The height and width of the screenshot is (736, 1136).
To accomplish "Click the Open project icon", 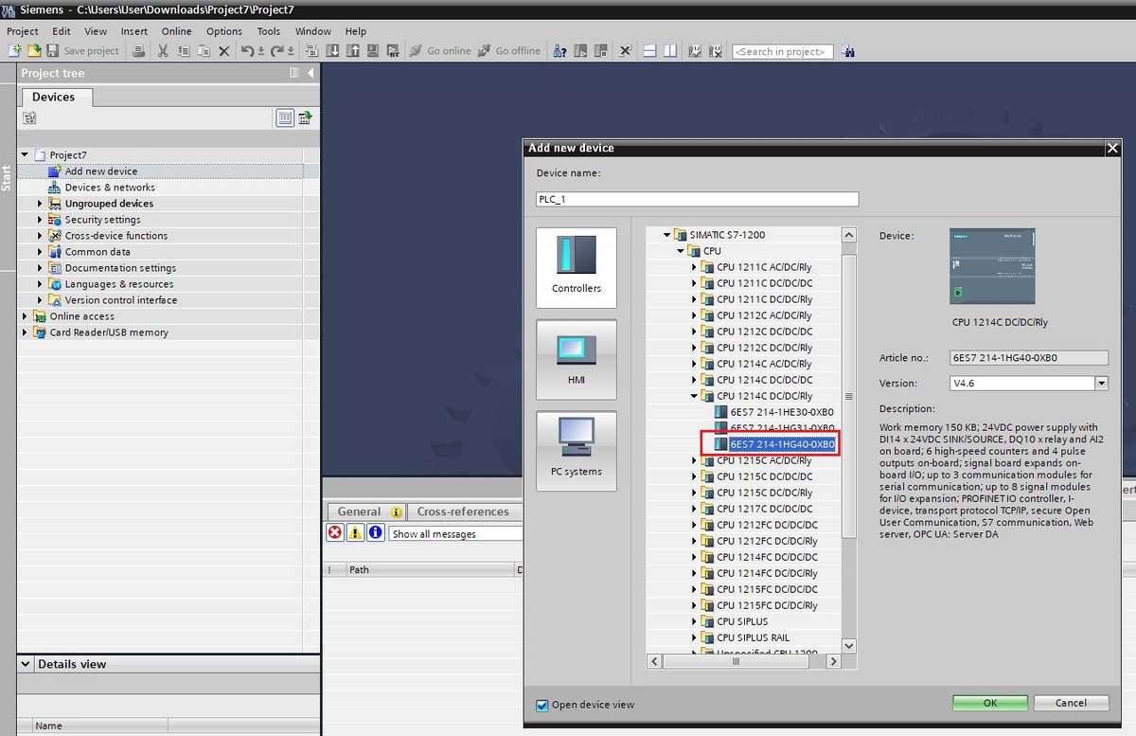I will [x=34, y=51].
